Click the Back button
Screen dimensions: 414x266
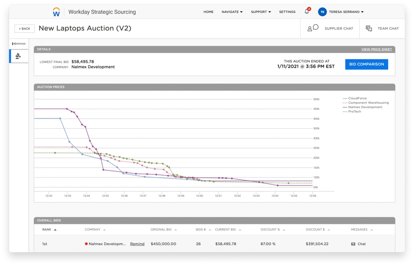(25, 28)
